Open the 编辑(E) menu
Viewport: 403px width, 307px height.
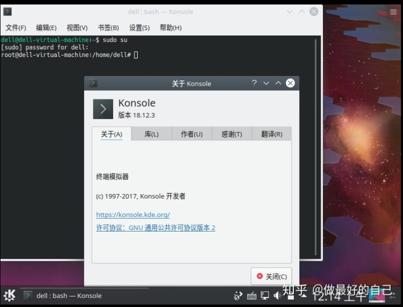click(x=46, y=27)
